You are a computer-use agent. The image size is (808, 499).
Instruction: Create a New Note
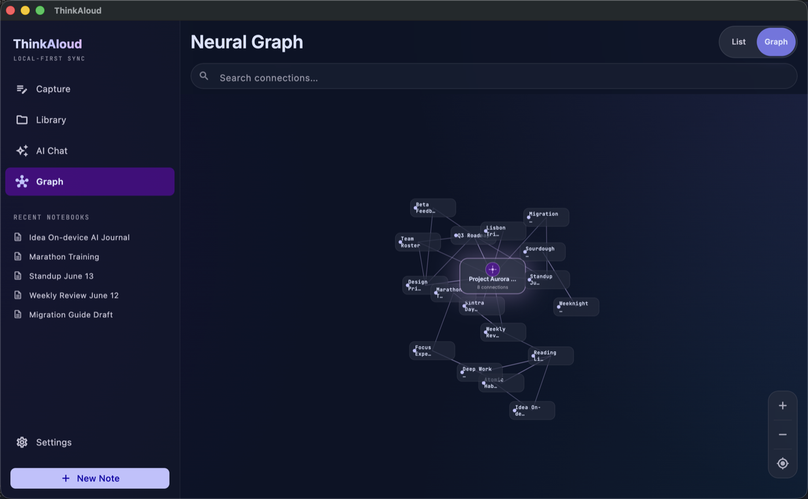coord(90,478)
